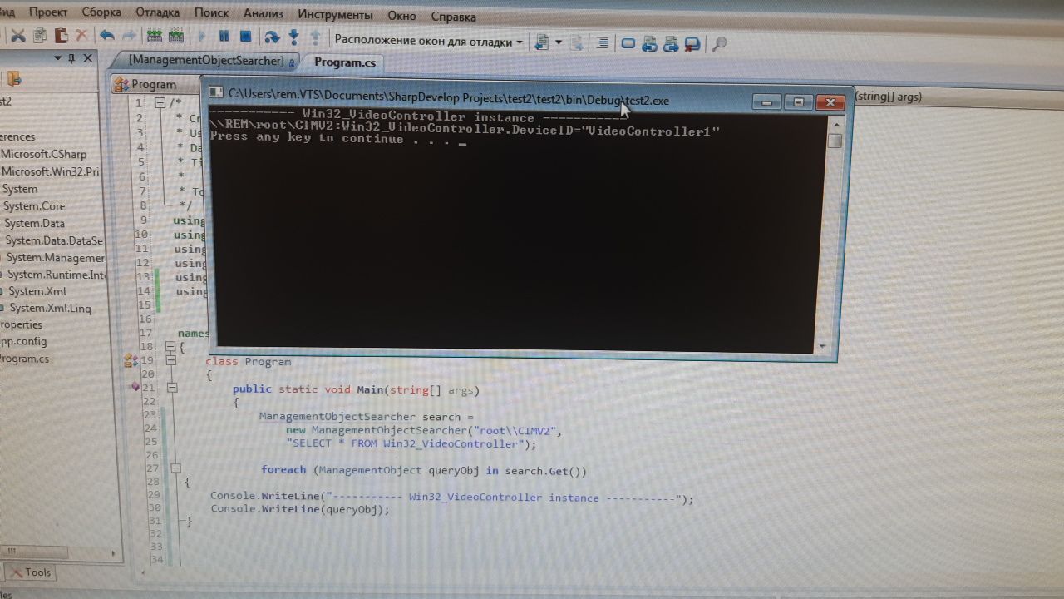
Task: Select the System.Runtime.Int reference
Action: click(55, 275)
